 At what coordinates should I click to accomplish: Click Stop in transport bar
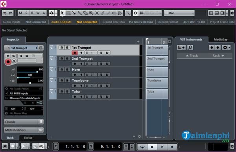coord(152,146)
